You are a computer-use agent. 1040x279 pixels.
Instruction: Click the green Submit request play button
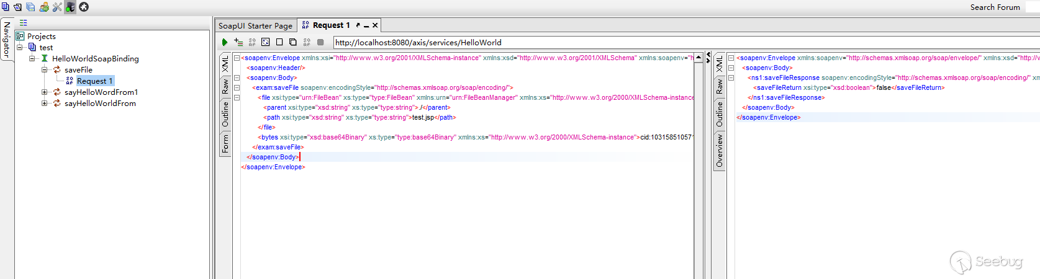[x=225, y=42]
